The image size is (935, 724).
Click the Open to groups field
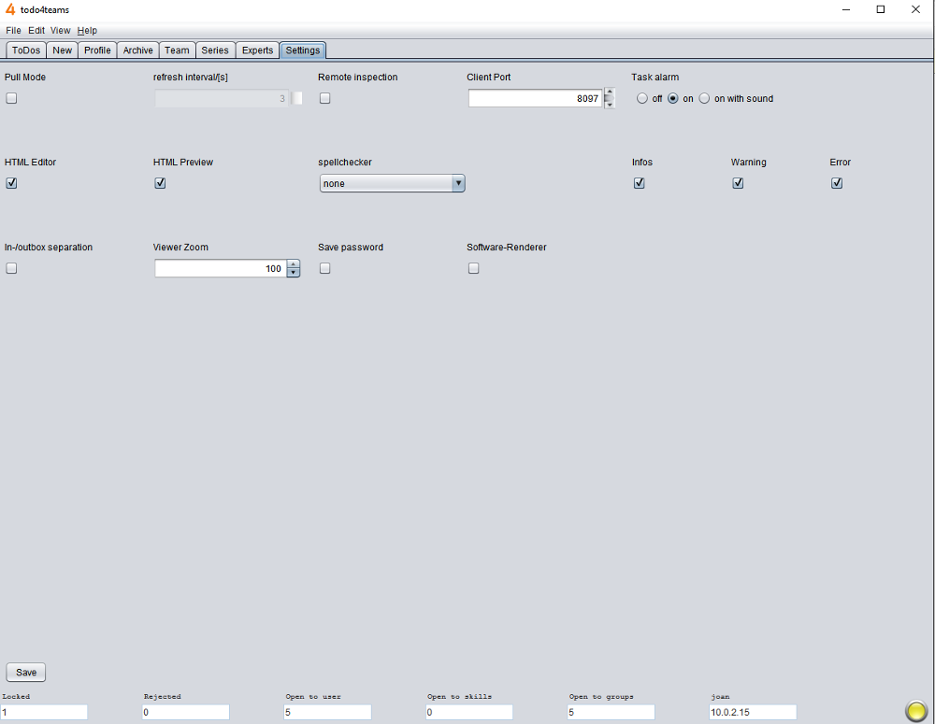coord(611,712)
